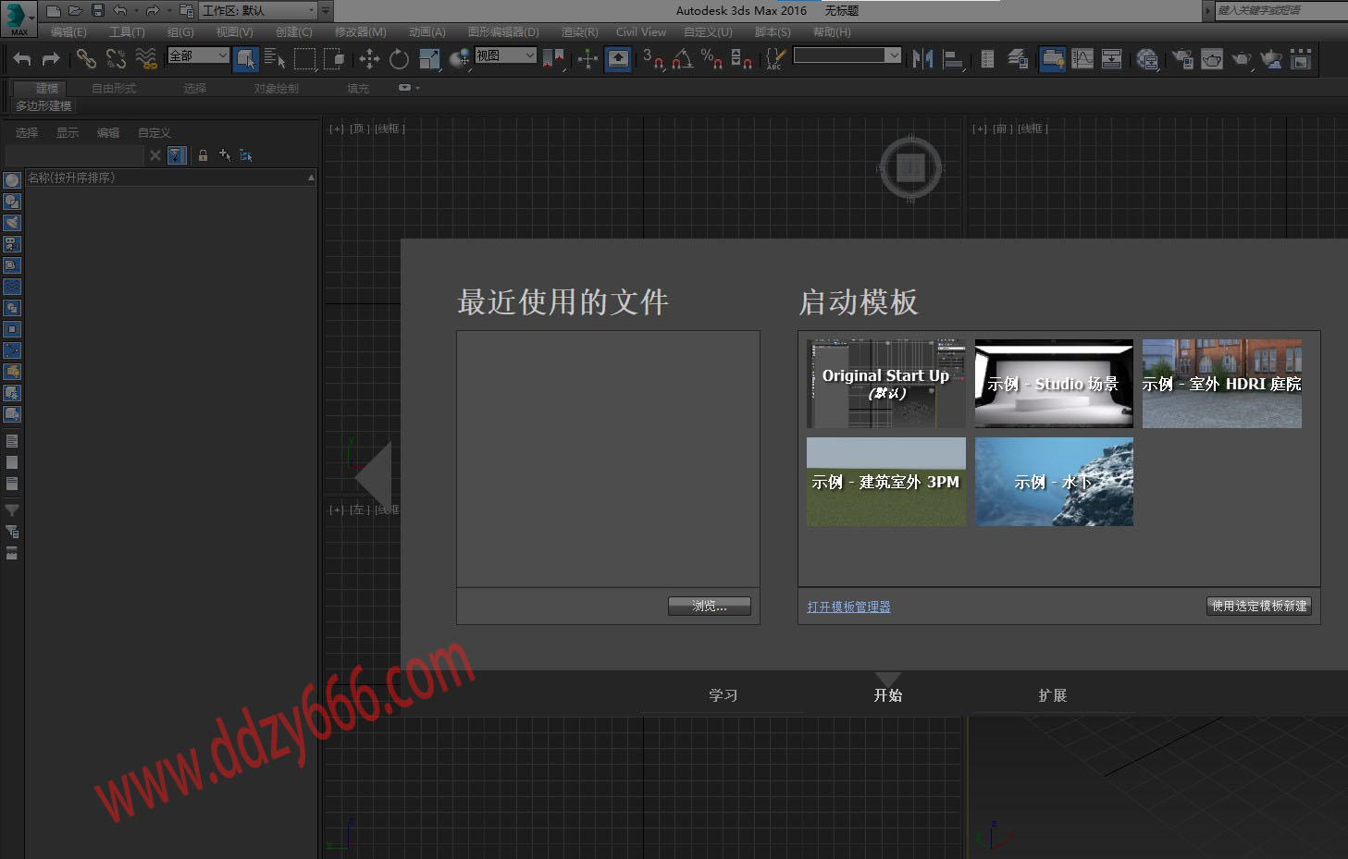Select the Select and Scale tool
1348x859 pixels.
click(x=429, y=59)
